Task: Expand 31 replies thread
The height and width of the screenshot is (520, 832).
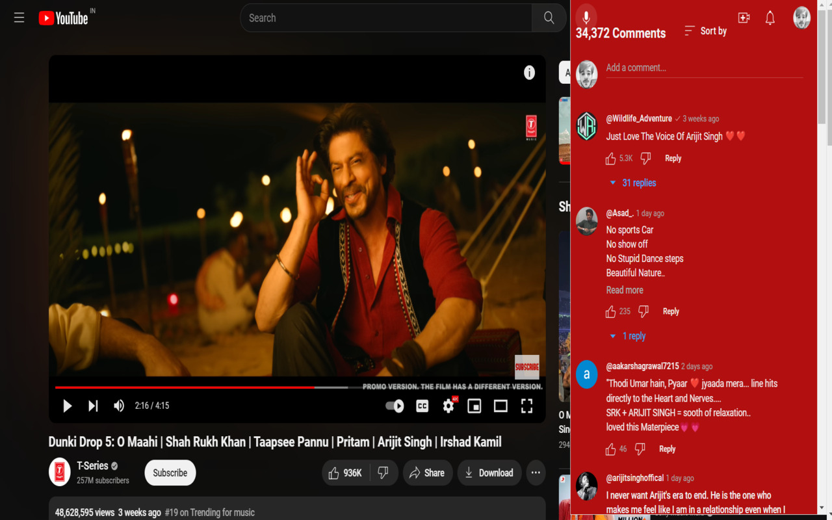Action: (632, 183)
